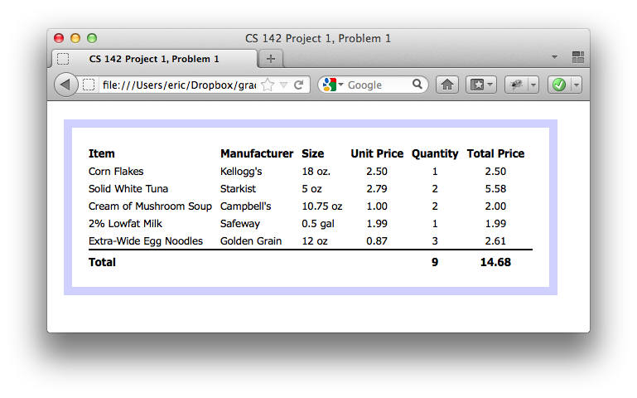
Task: Go to the Home page button
Action: (446, 85)
